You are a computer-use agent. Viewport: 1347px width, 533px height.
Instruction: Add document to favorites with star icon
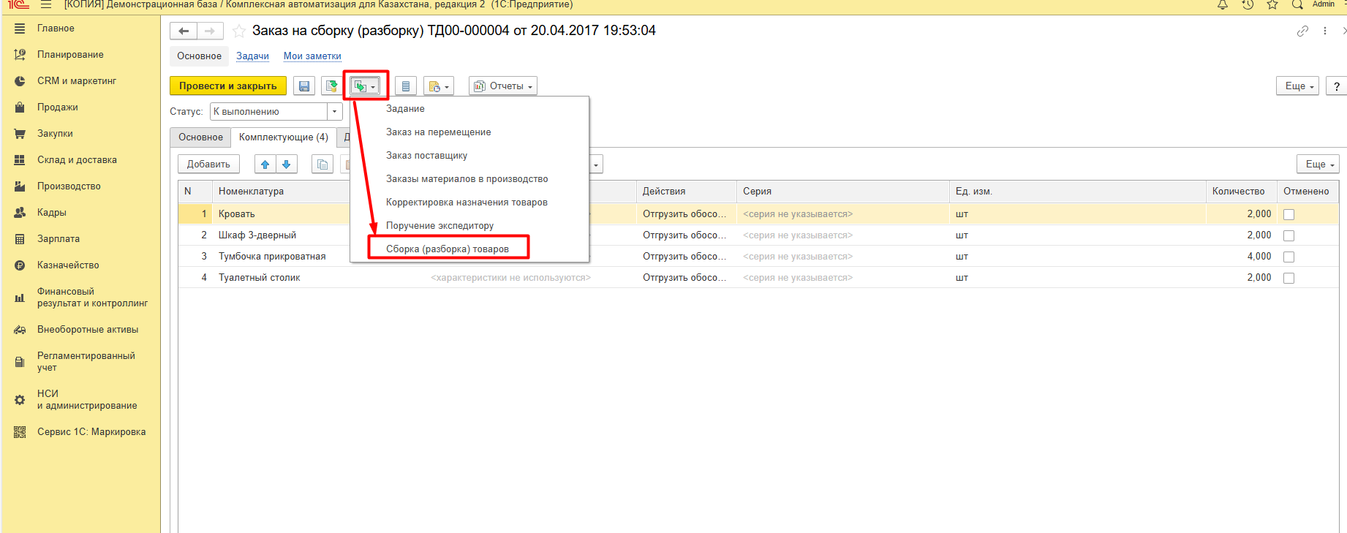238,31
